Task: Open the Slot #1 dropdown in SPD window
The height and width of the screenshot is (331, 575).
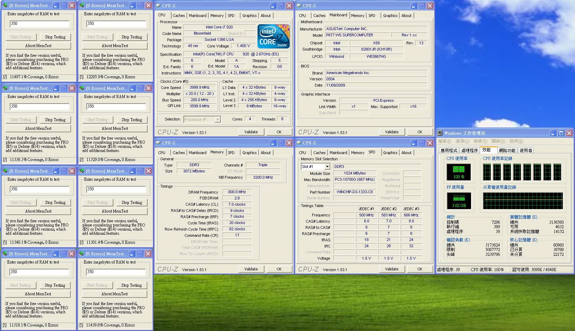Action: [327, 167]
